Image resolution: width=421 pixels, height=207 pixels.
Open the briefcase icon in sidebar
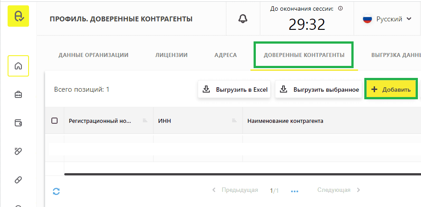coord(18,94)
